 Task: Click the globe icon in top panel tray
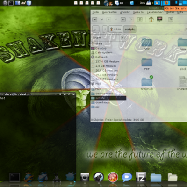[106, 3]
